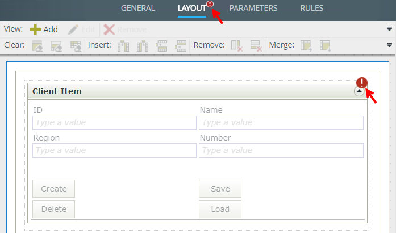Click the Remove row icon

coord(256,45)
